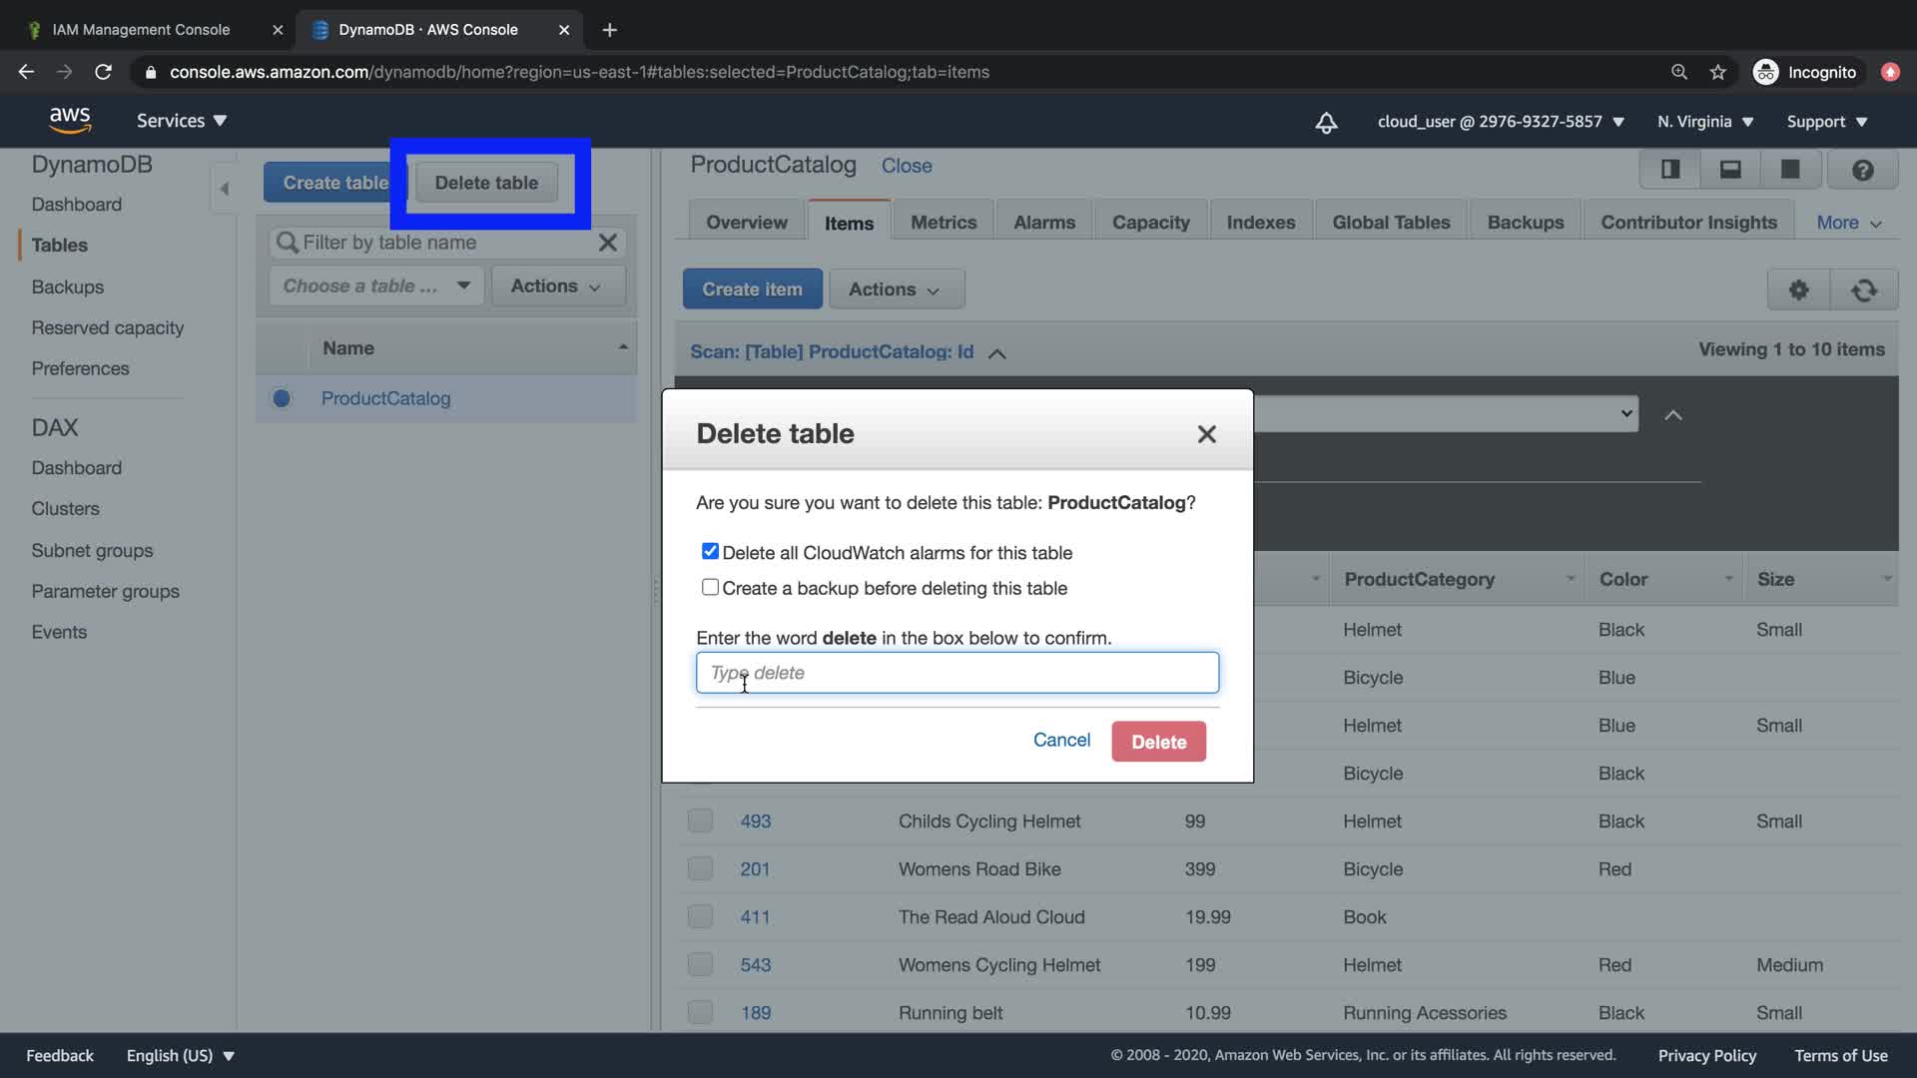This screenshot has width=1917, height=1078.
Task: Uncheck Delete all CloudWatch alarms checkbox
Action: pos(710,551)
